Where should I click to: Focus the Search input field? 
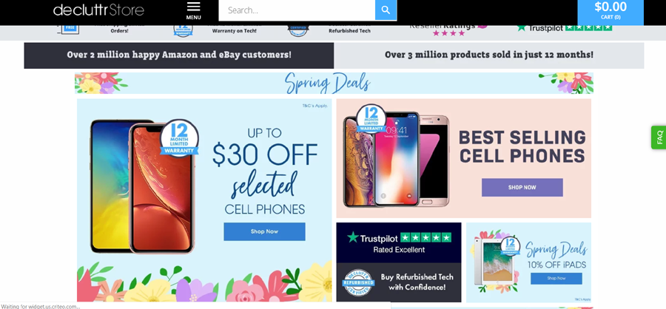pyautogui.click(x=297, y=10)
